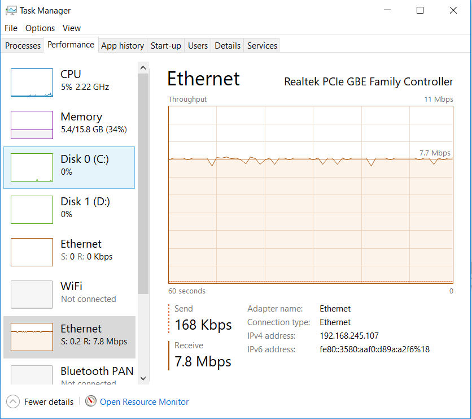Screen dimensions: 472x419
Task: Click the Task Manager title bar icon
Action: click(x=12, y=10)
